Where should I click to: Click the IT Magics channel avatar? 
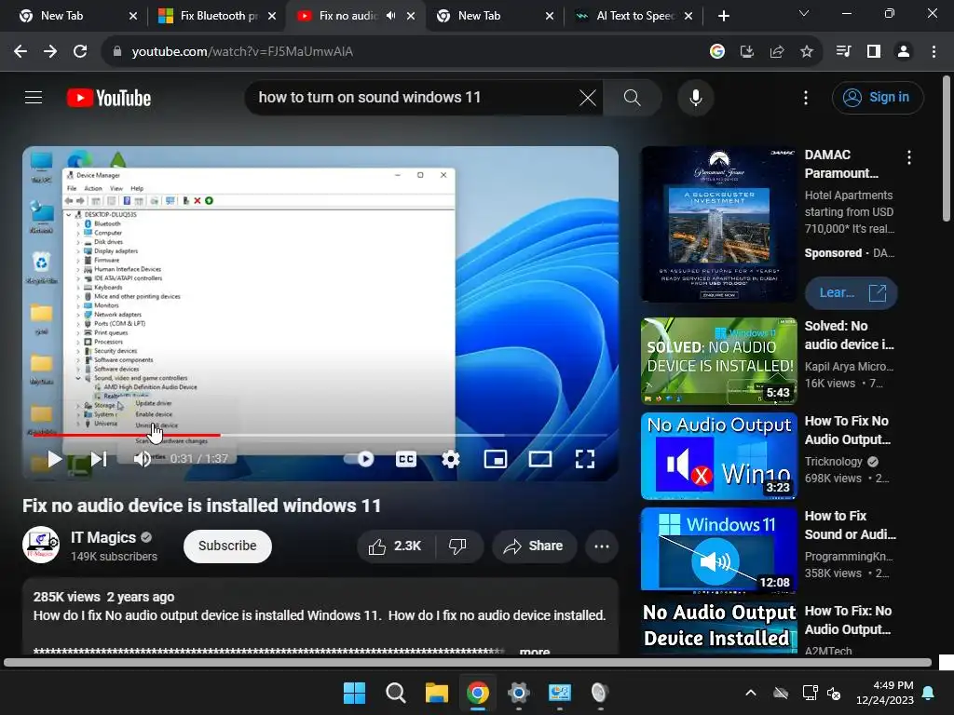point(41,545)
